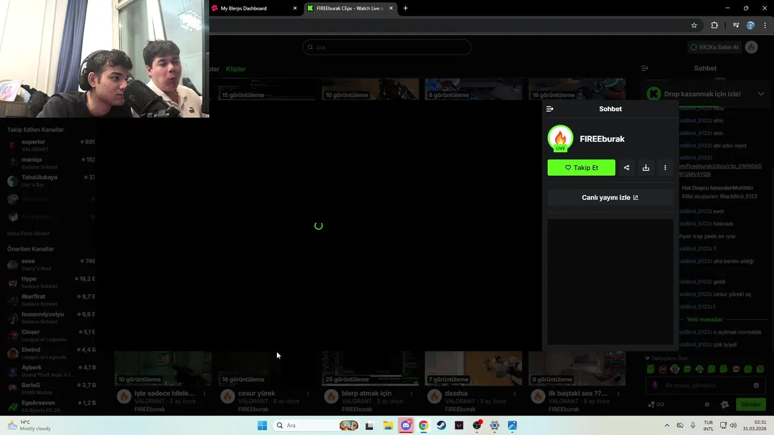
Task: Open maniqx channel in followed list
Action: pos(51,163)
